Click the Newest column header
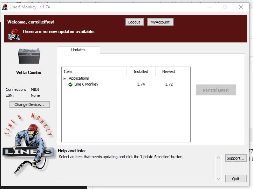 (169, 72)
